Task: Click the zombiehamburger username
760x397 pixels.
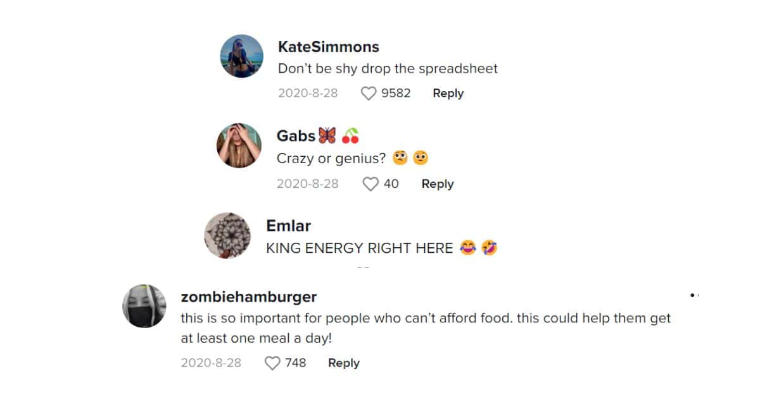Action: coord(249,296)
